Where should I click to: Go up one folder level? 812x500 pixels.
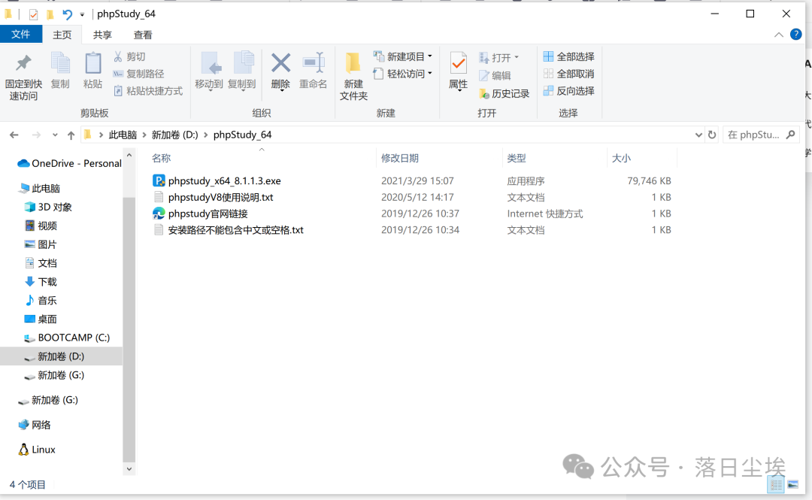(71, 135)
